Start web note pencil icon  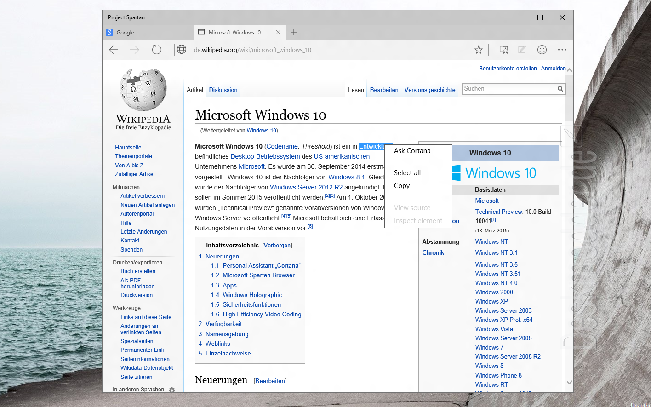click(522, 50)
